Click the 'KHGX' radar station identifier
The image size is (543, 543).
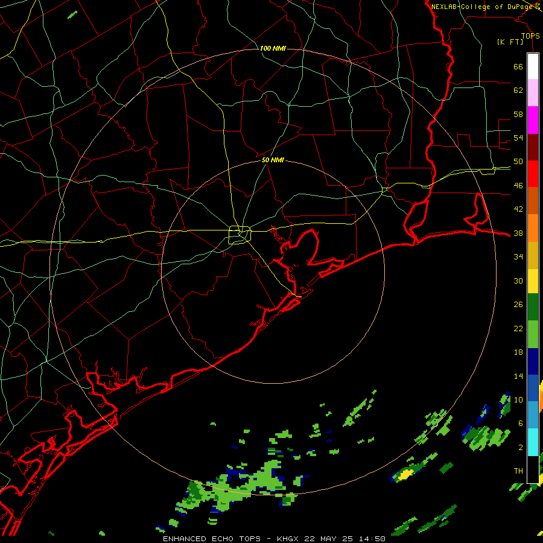[x=289, y=539]
